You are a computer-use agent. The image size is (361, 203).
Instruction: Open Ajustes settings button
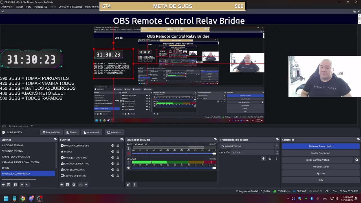(321, 173)
